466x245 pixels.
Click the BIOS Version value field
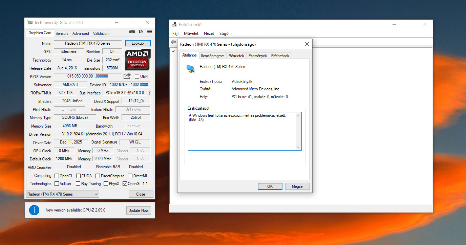pyautogui.click(x=87, y=76)
